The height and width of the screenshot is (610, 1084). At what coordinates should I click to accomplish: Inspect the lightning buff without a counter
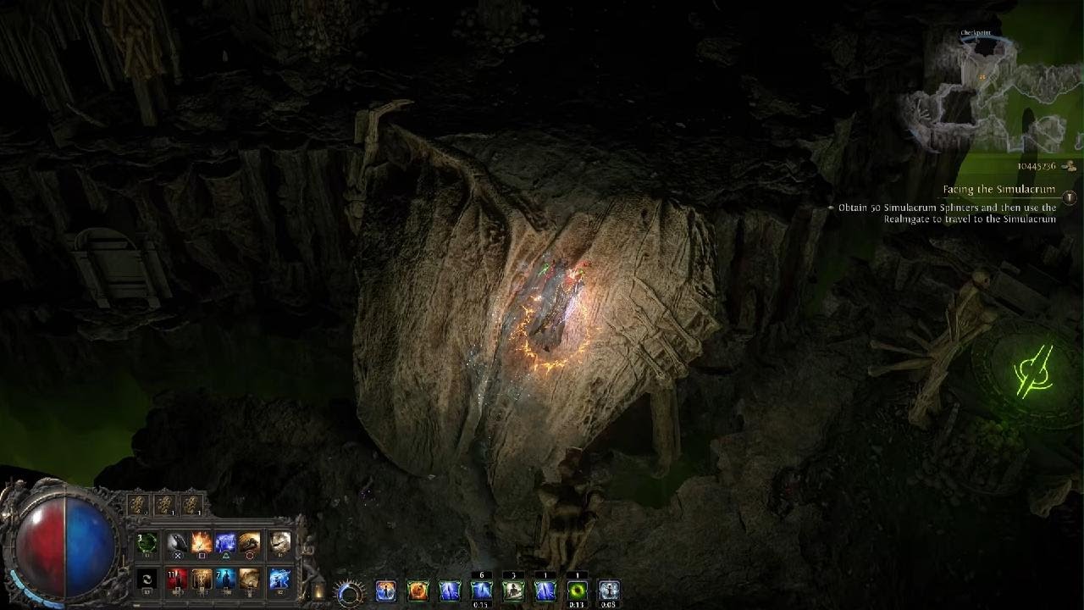coord(450,591)
